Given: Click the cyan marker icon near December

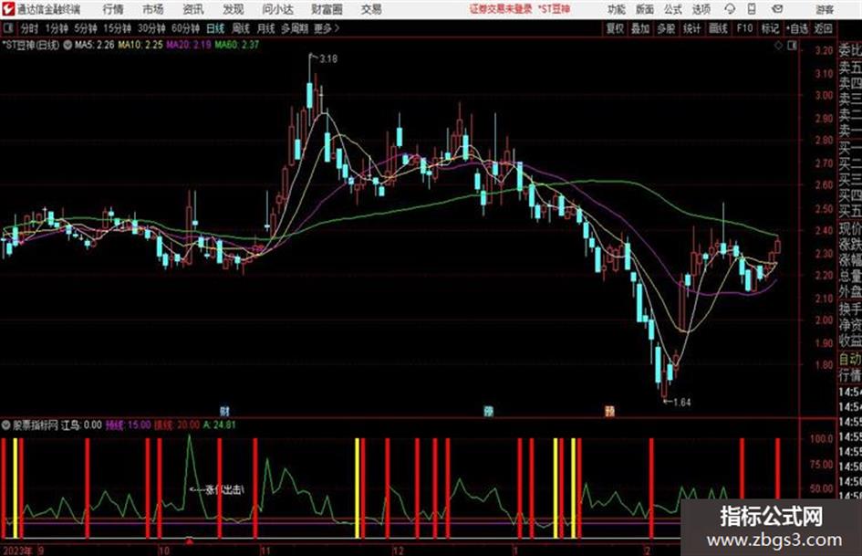Looking at the screenshot, I should point(488,411).
